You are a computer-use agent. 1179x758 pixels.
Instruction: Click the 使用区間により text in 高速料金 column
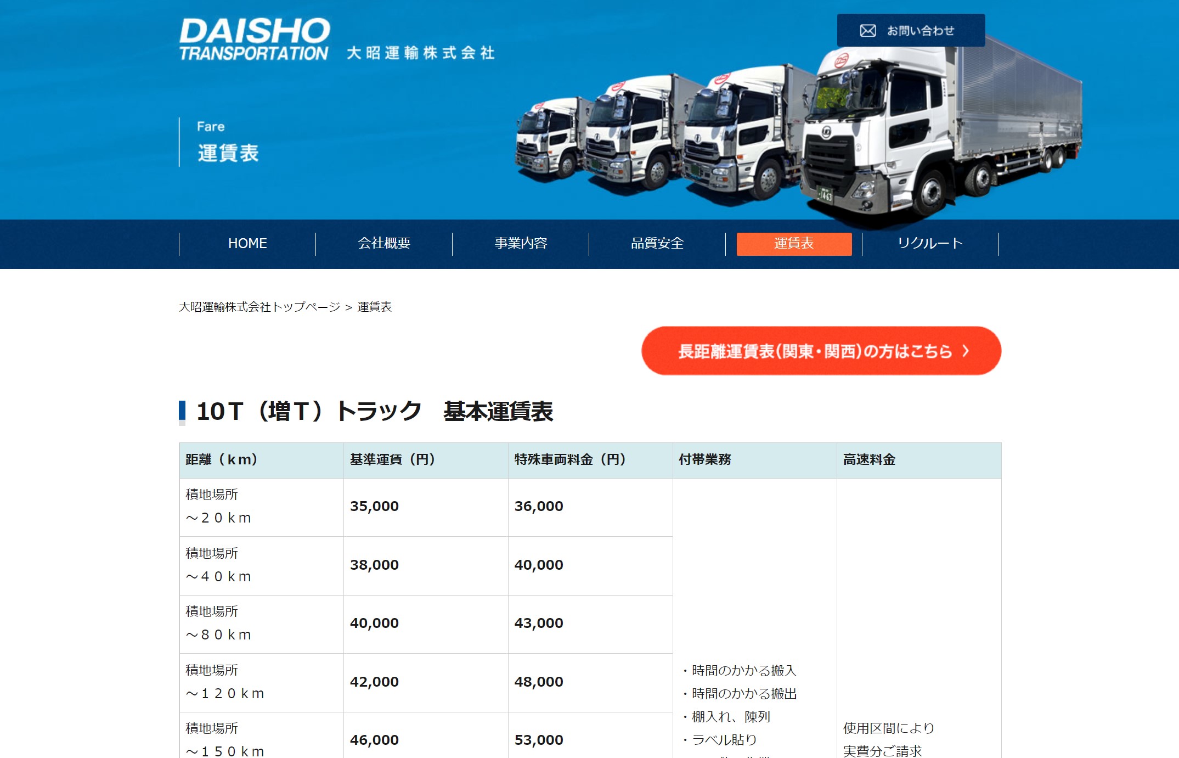pyautogui.click(x=889, y=728)
